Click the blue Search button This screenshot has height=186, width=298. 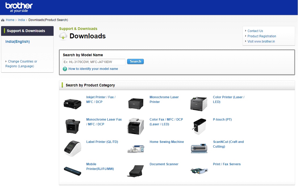(x=135, y=61)
